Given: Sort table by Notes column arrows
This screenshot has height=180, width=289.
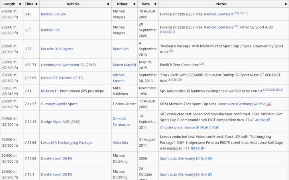Looking at the screenshot, I should [x=286, y=4].
